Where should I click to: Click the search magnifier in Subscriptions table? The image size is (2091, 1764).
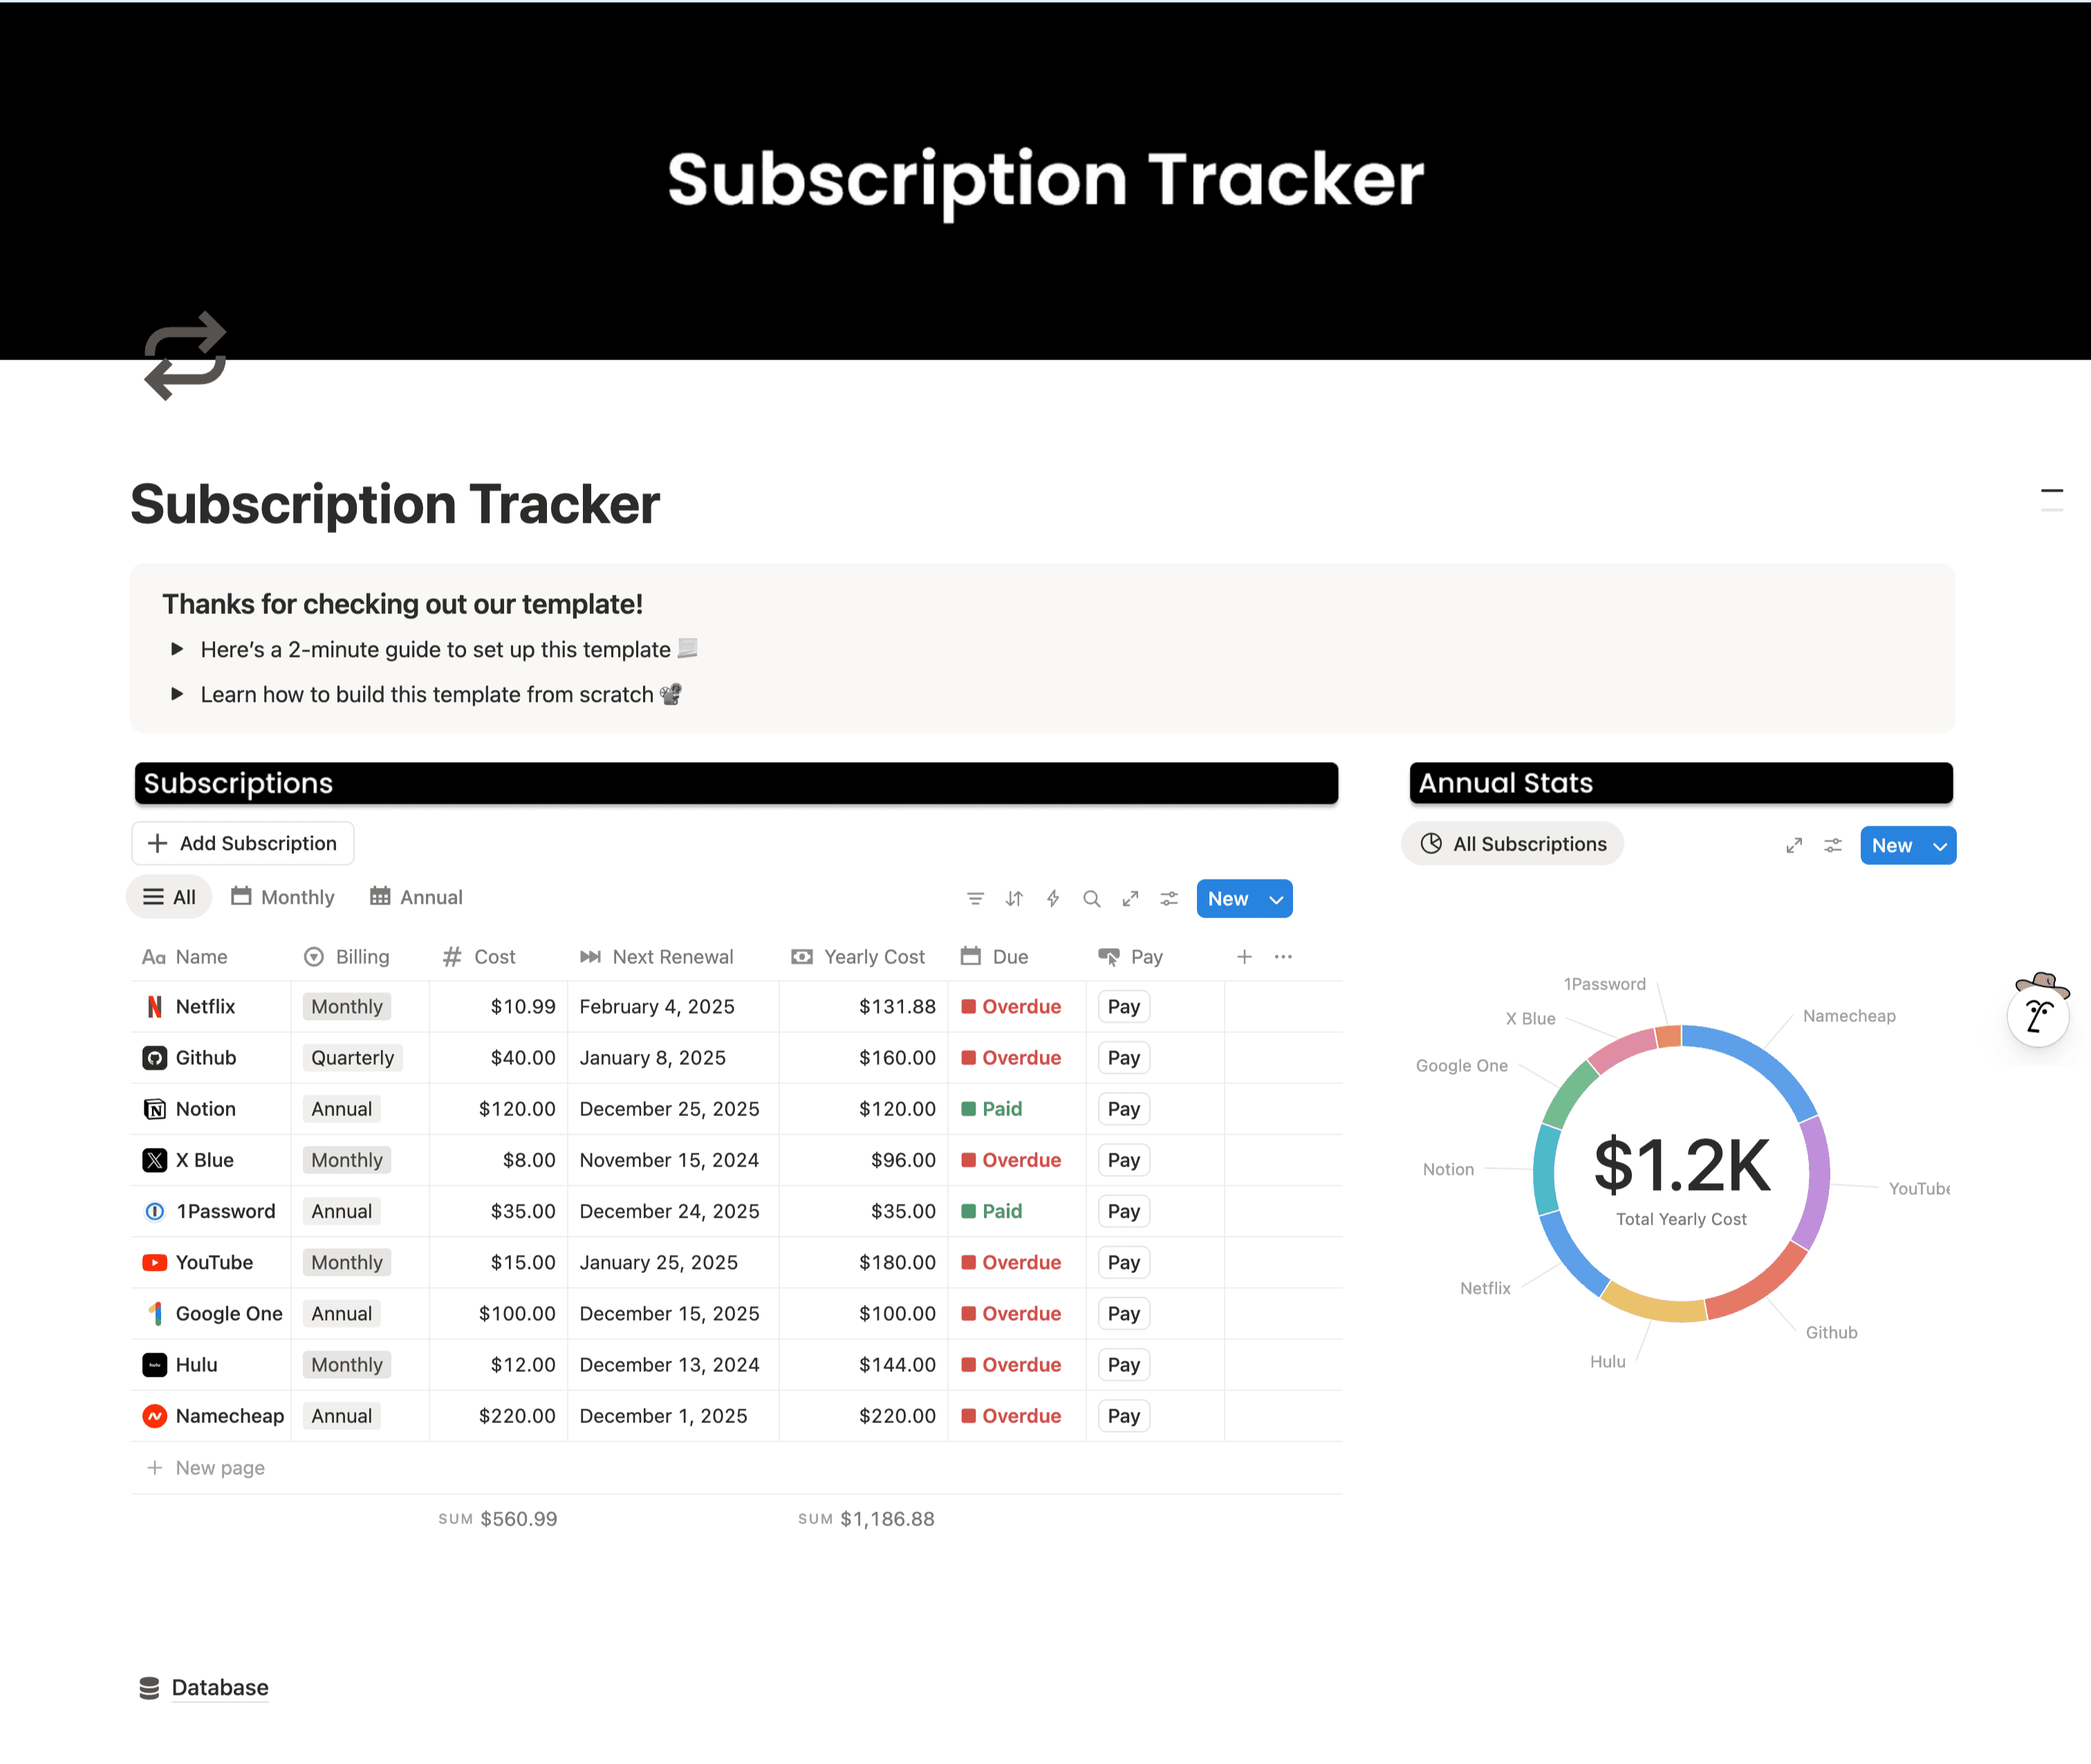click(x=1092, y=899)
